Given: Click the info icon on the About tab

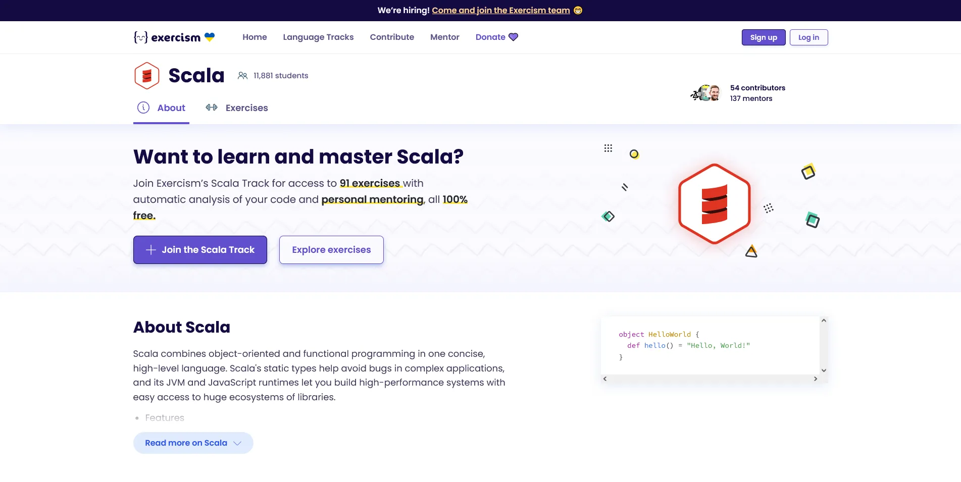Looking at the screenshot, I should pos(143,108).
